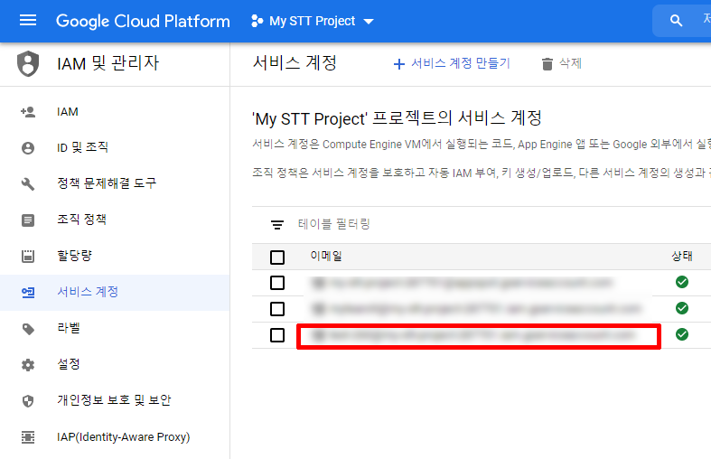This screenshot has width=711, height=459.
Task: Click third row green status checkmark
Action: tap(682, 334)
